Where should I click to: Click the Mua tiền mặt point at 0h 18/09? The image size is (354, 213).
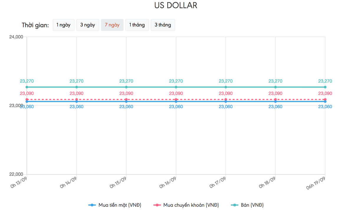(275, 101)
